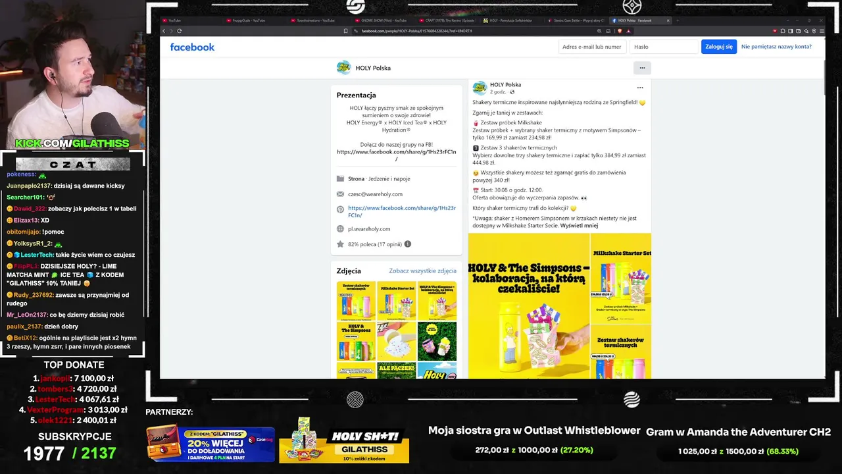
Task: Click the browser back arrow
Action: coord(164,31)
